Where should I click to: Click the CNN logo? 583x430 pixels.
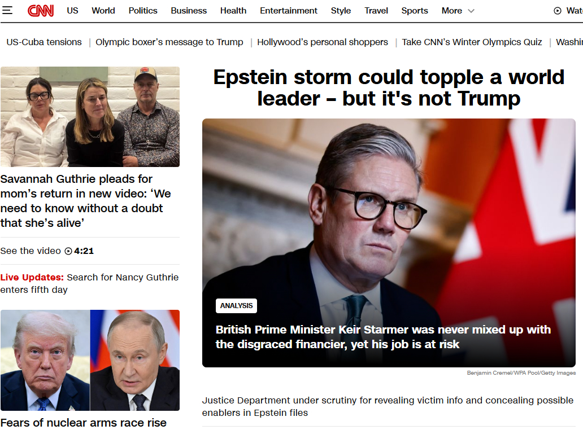[x=41, y=11]
